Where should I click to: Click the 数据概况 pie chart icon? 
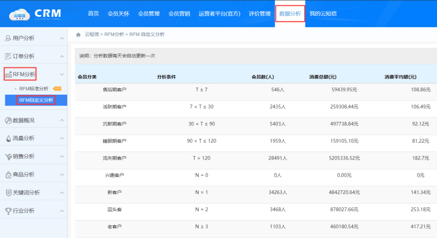tap(8, 120)
